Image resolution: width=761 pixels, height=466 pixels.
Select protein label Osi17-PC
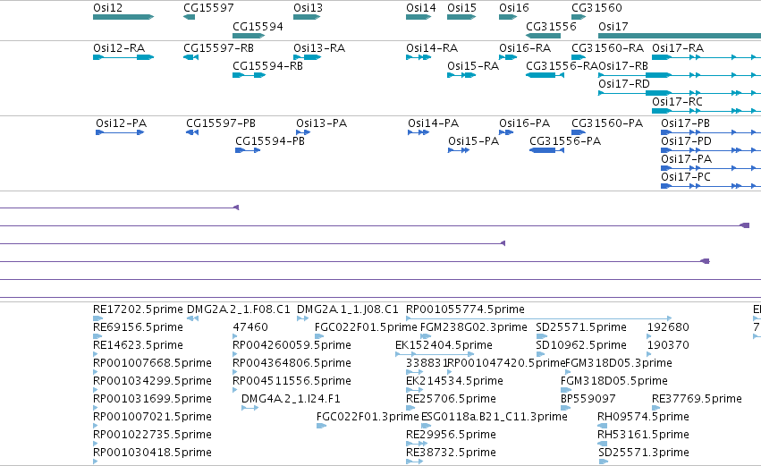coord(685,177)
